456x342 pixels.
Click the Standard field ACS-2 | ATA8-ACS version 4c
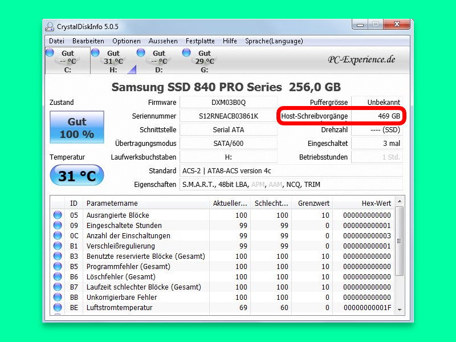tap(291, 170)
